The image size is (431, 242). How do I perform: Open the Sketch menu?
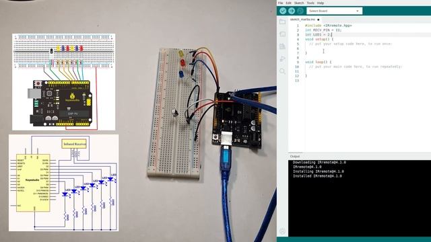(299, 3)
